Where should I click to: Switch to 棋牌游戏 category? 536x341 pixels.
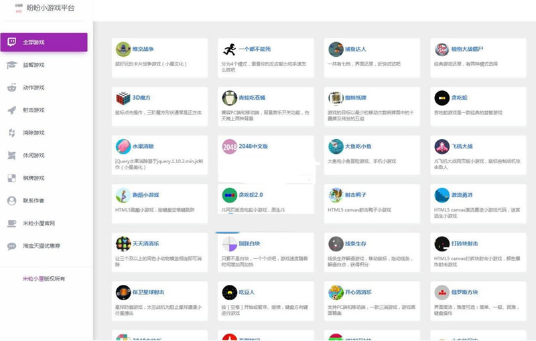[x=33, y=179]
